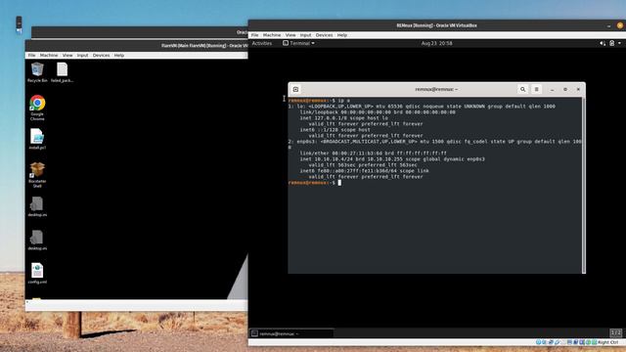Click the terminal prompt input line
Screen dimensions: 626x352
point(434,183)
